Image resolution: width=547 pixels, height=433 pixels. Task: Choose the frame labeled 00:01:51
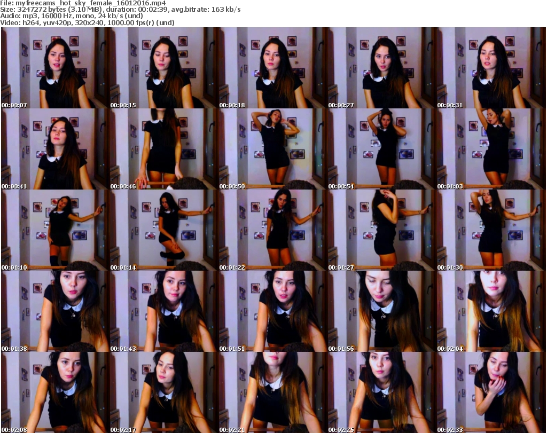pos(273,311)
